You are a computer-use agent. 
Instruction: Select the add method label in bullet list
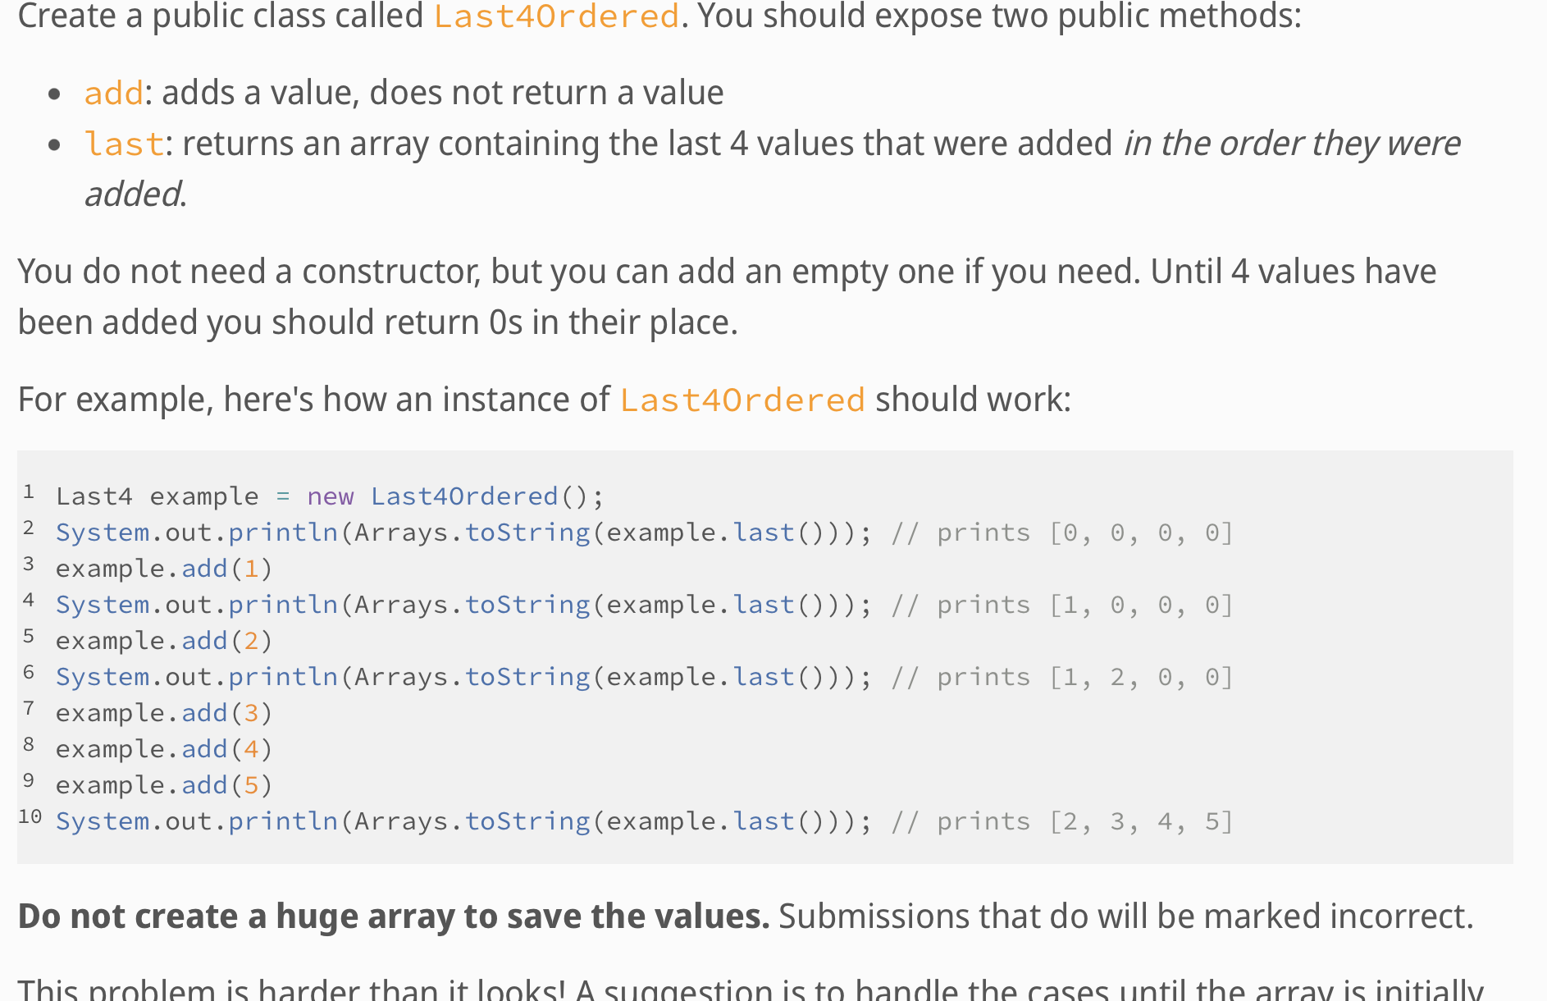[113, 93]
